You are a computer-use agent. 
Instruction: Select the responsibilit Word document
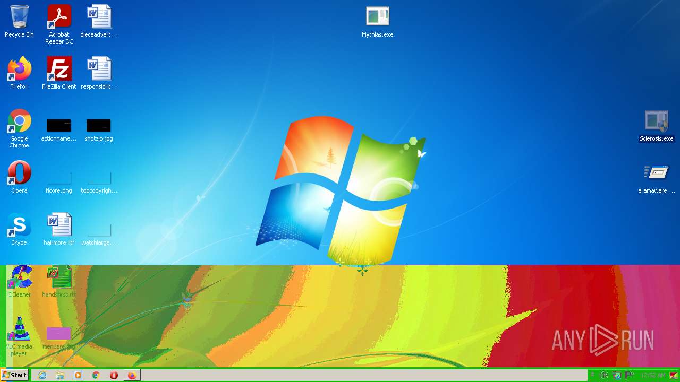(99, 73)
